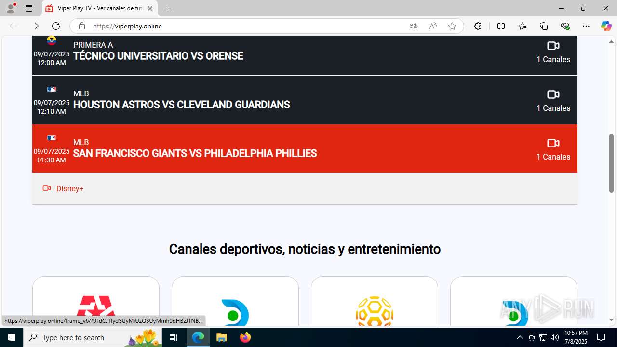Switch to Edge on the taskbar

198,337
